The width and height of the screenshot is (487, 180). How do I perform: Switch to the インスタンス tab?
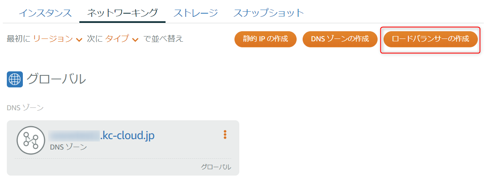coord(45,13)
